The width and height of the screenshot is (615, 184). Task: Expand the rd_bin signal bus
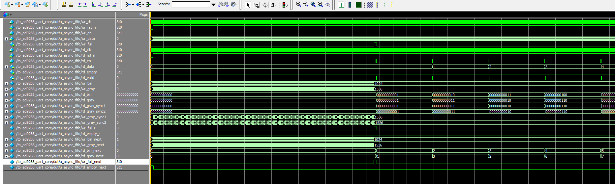coord(6,95)
